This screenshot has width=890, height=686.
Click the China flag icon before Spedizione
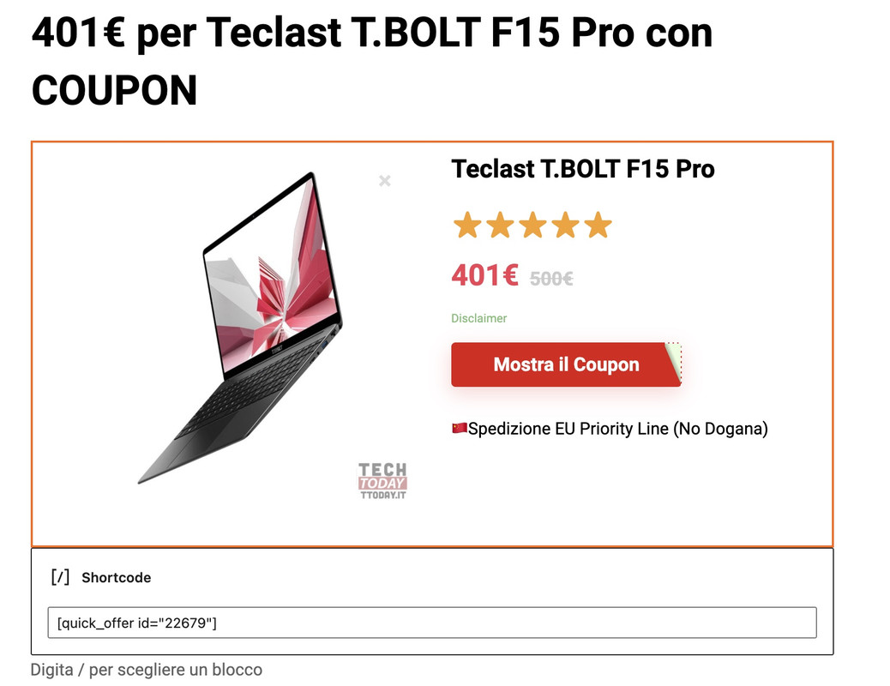coord(460,428)
